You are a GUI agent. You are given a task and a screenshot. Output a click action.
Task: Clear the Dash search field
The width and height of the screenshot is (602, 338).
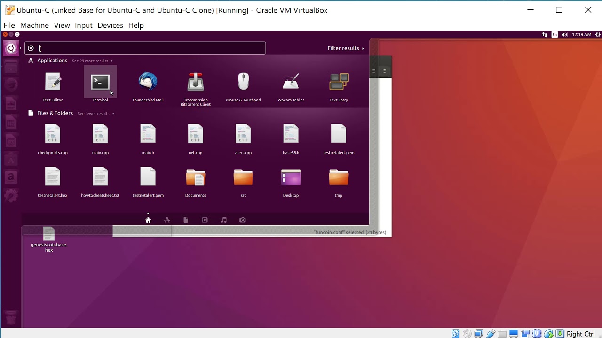[x=31, y=48]
